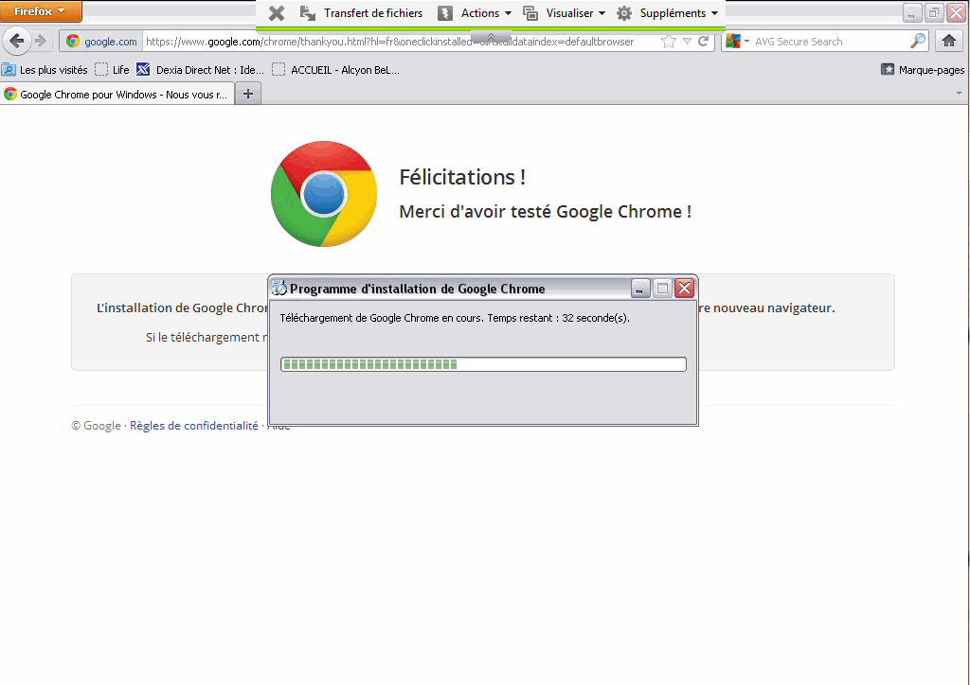The image size is (970, 685).
Task: Open the Actions dropdown menu
Action: [476, 13]
